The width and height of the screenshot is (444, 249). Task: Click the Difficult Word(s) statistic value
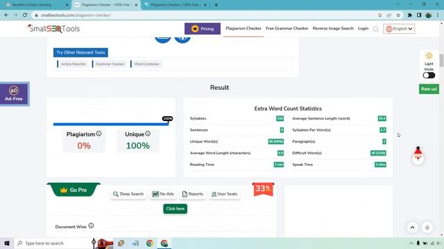click(x=378, y=153)
